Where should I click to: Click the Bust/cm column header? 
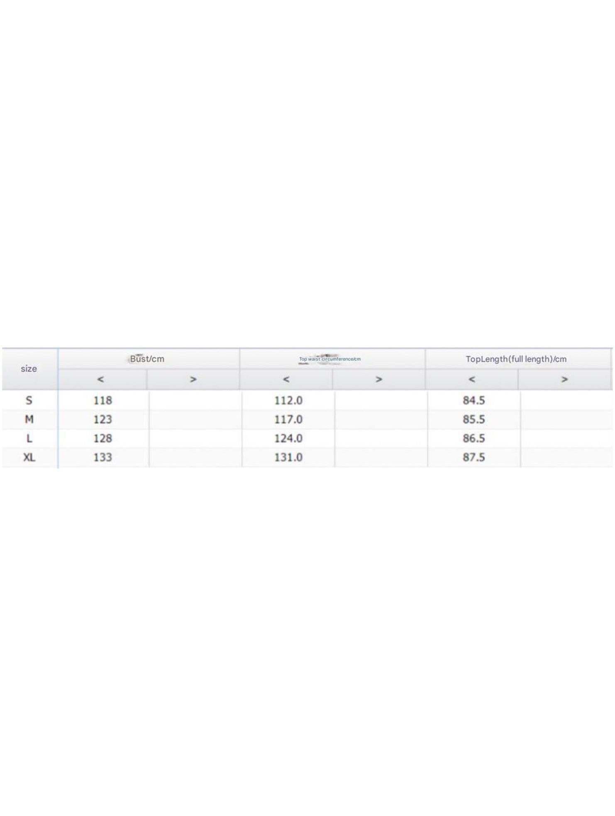click(147, 359)
